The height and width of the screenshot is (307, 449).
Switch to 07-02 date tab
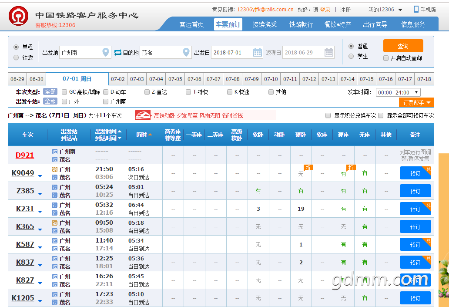click(118, 79)
